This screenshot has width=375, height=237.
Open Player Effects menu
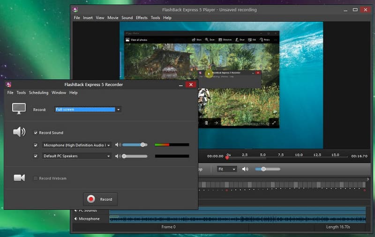(x=142, y=18)
